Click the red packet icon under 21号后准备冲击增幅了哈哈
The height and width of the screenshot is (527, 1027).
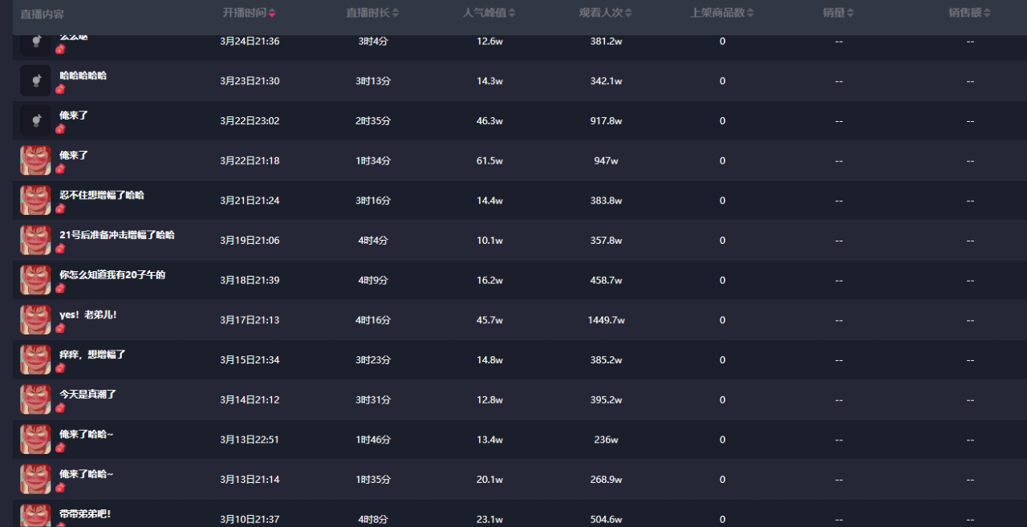point(60,249)
